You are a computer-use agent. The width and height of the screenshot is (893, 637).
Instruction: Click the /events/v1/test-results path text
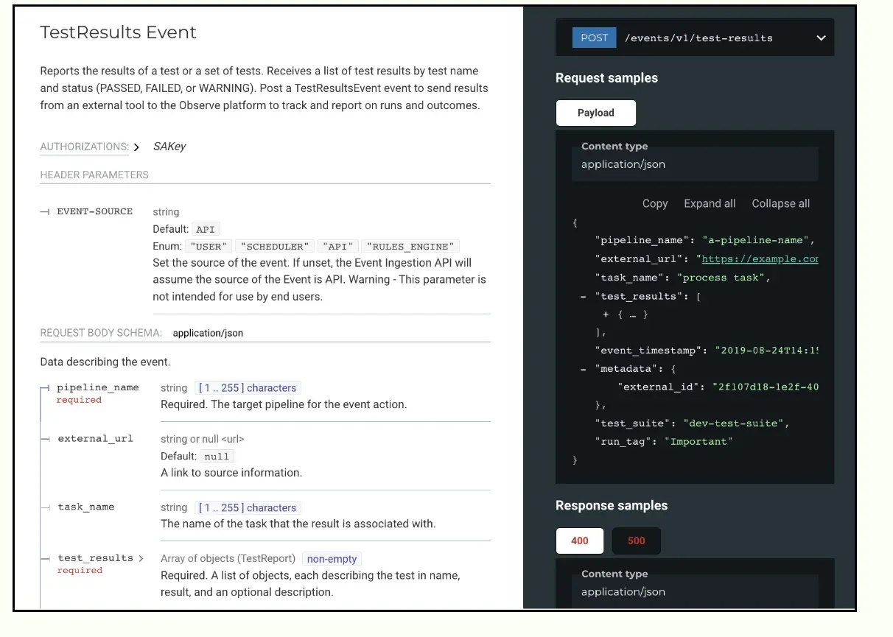[698, 38]
